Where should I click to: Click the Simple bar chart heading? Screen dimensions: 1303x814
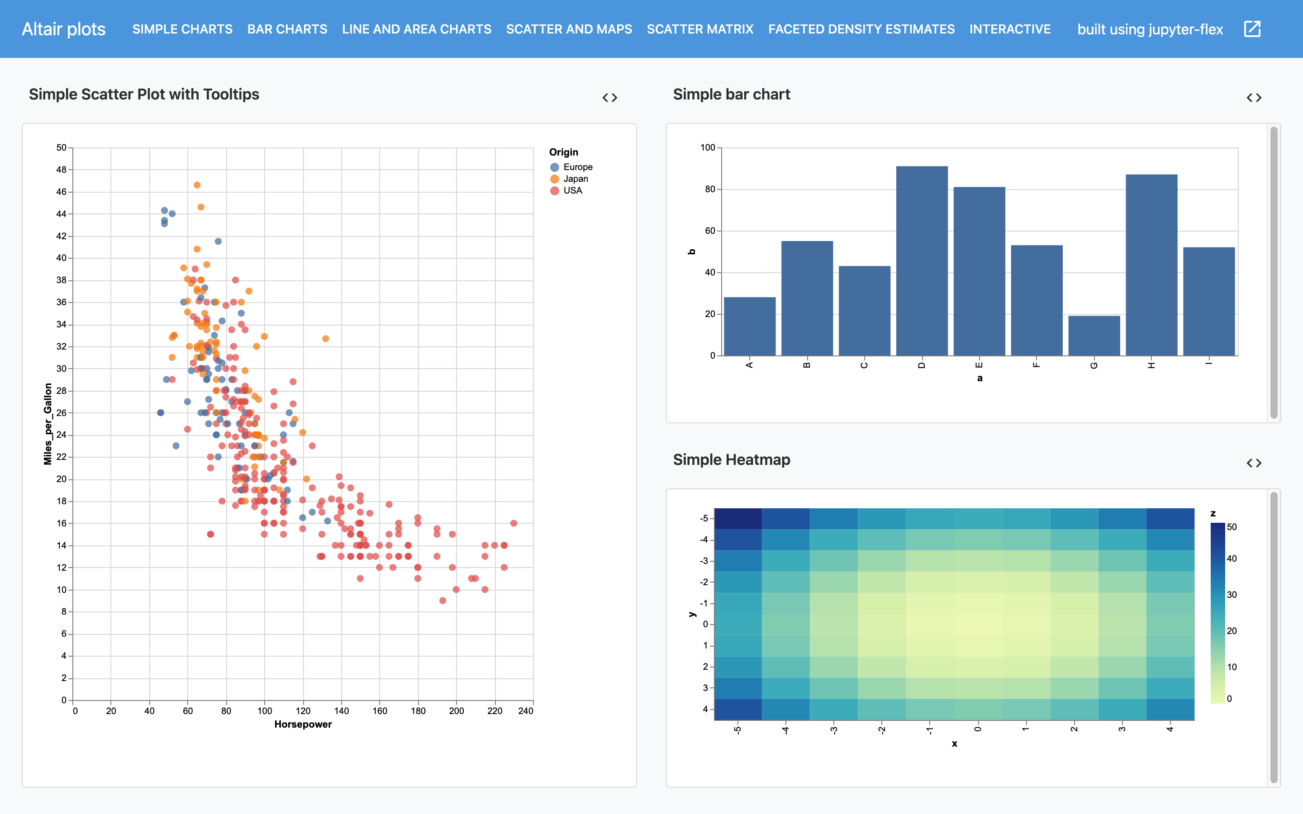pyautogui.click(x=731, y=94)
